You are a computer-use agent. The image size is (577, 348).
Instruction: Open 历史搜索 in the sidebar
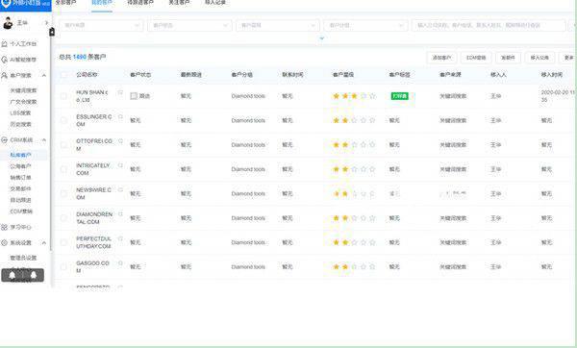pos(20,124)
